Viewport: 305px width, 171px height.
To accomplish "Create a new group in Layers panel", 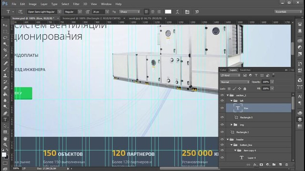I will [274, 164].
